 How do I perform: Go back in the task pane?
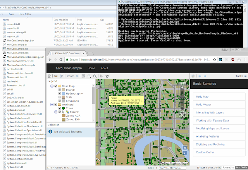(x=200, y=76)
